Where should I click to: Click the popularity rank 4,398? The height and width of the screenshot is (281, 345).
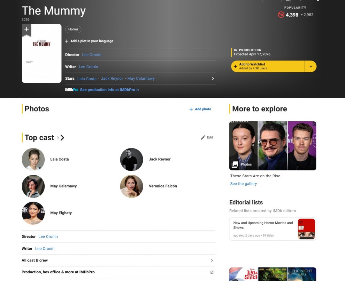pyautogui.click(x=292, y=15)
